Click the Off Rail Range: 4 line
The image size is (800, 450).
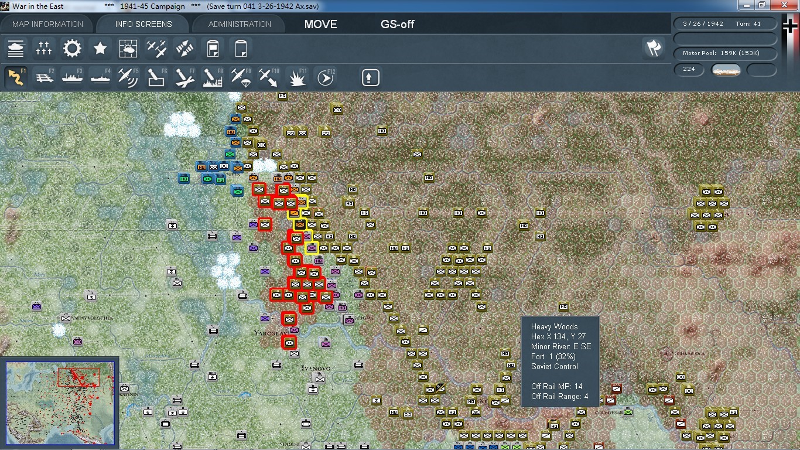pyautogui.click(x=559, y=397)
